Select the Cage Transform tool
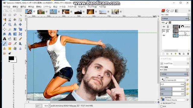This screenshot has width=193, height=108. 20,34
